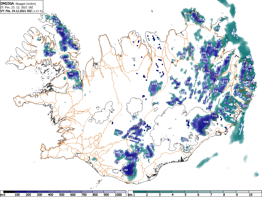Select the '10' label on the kilometre legend
Image resolution: width=262 pixels, height=197 pixels.
(250, 195)
